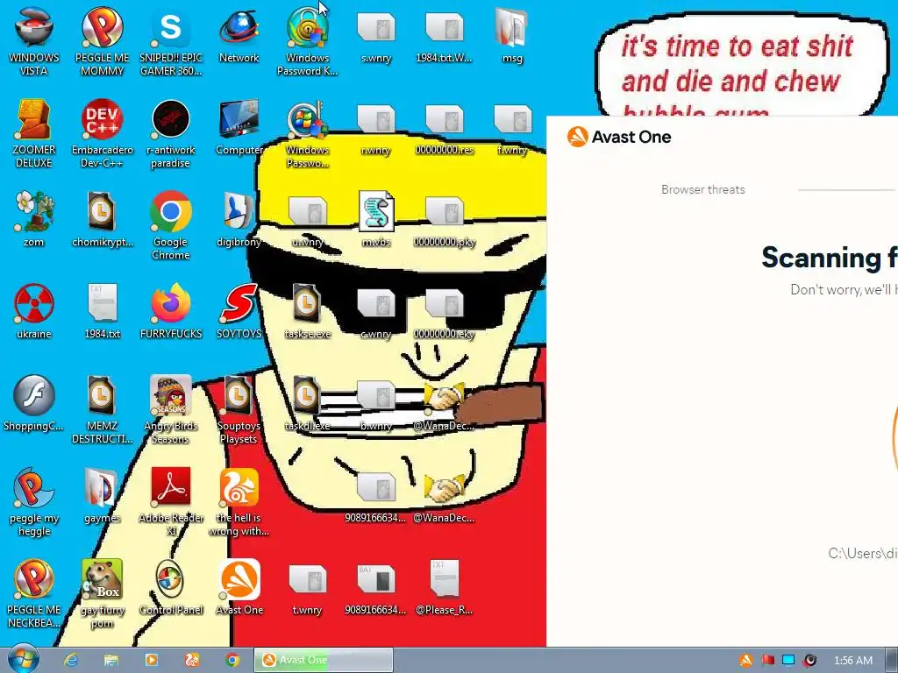Image resolution: width=898 pixels, height=673 pixels.
Task: Open the PEGGLE ME NECKBEA... shortcut
Action: (34, 594)
